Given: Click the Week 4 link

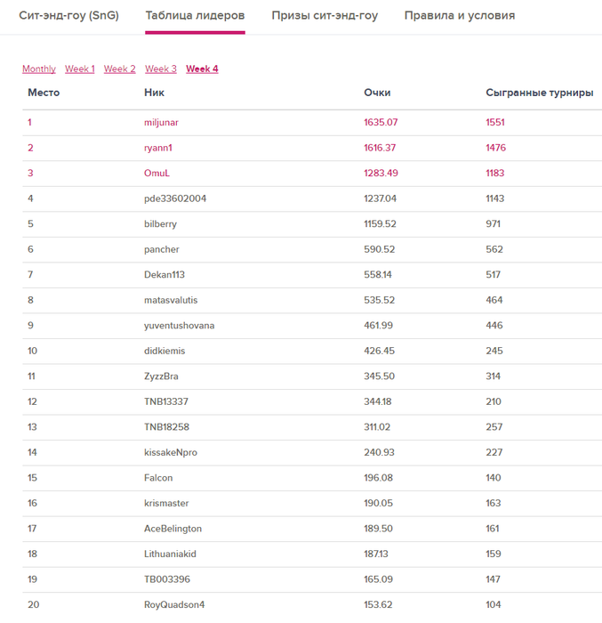Looking at the screenshot, I should (x=202, y=69).
